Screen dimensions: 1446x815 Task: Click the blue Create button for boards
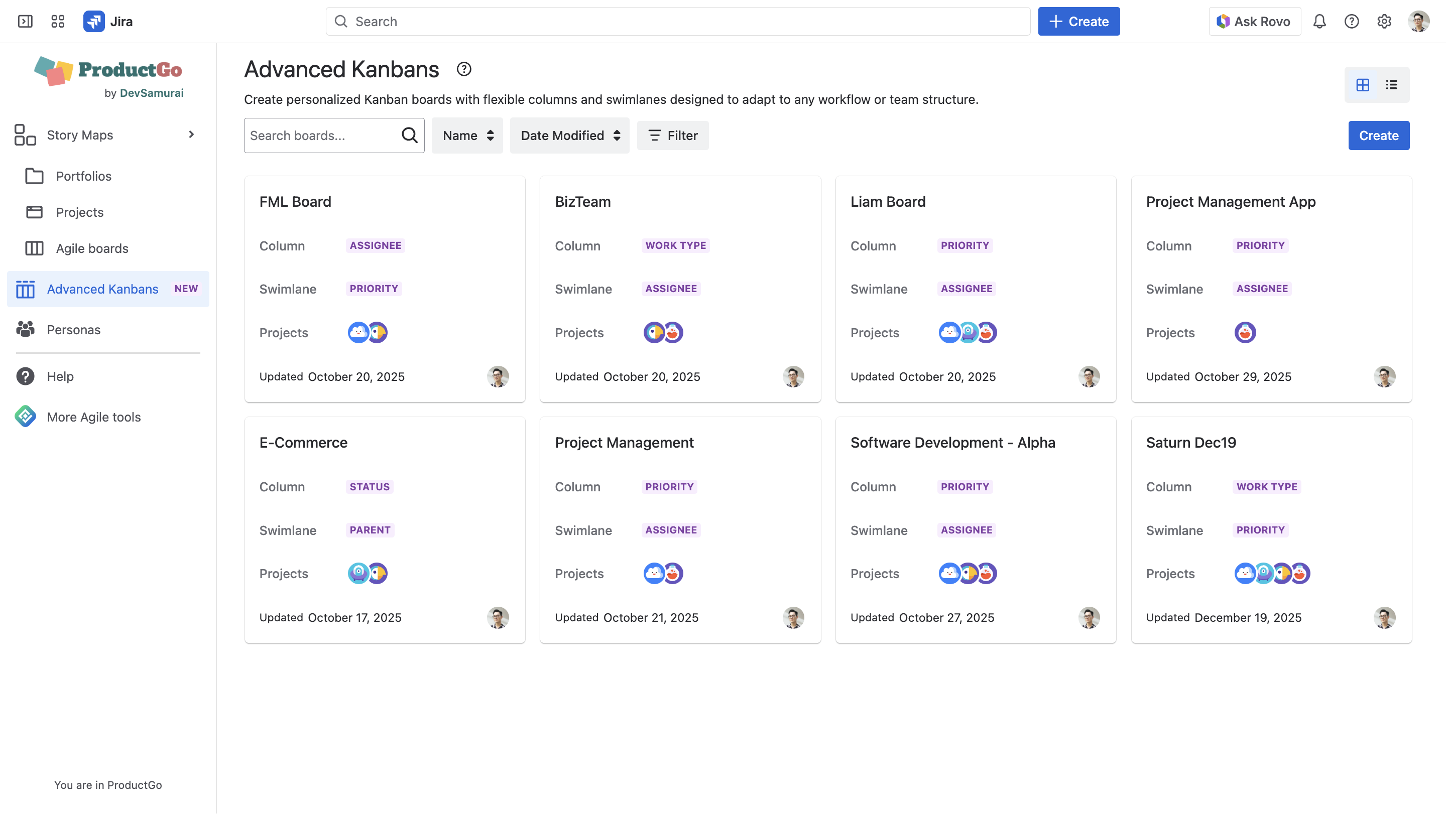coord(1378,135)
